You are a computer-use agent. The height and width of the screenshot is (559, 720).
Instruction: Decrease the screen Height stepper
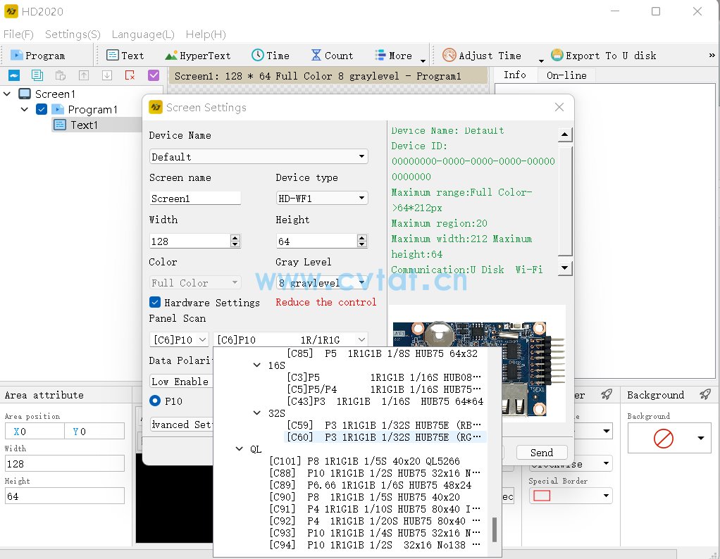(362, 244)
